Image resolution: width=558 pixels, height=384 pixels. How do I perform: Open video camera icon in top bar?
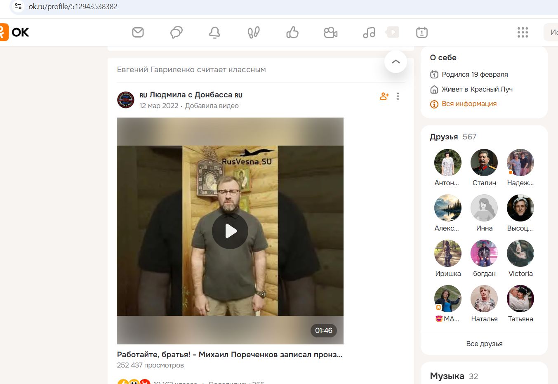tap(331, 32)
